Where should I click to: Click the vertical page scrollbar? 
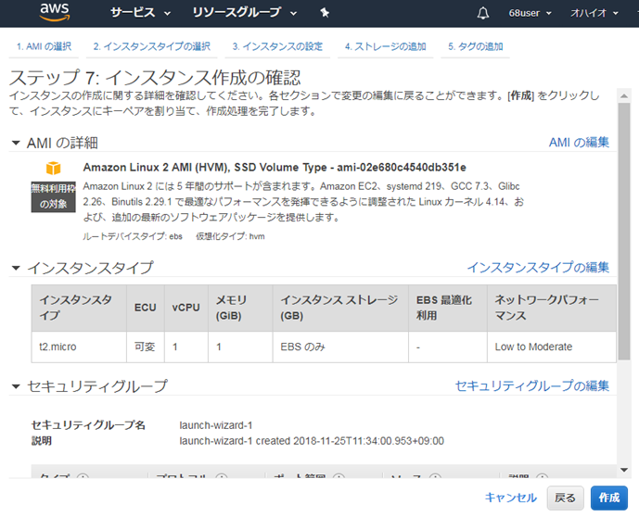(625, 232)
